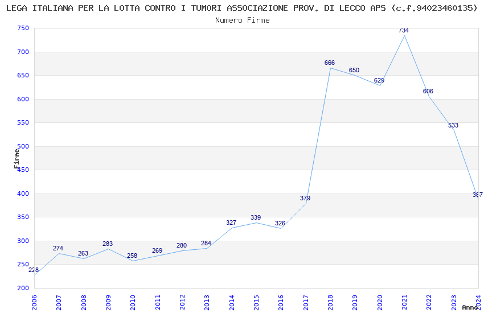Click data label 280

pyautogui.click(x=182, y=245)
